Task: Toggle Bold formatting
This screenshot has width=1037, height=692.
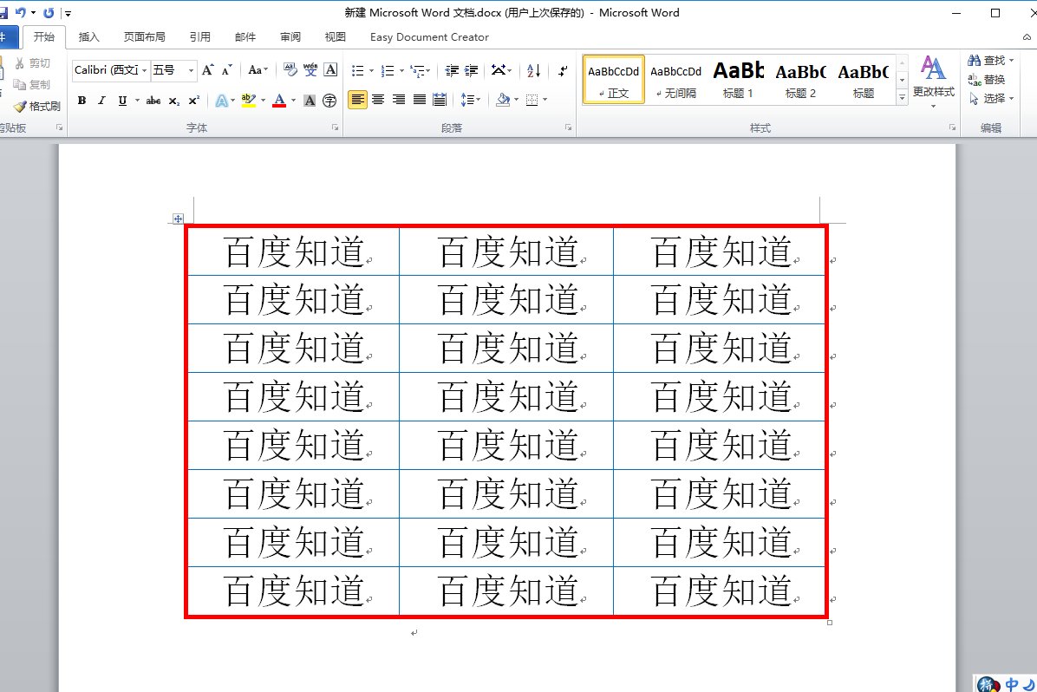Action: [x=81, y=101]
